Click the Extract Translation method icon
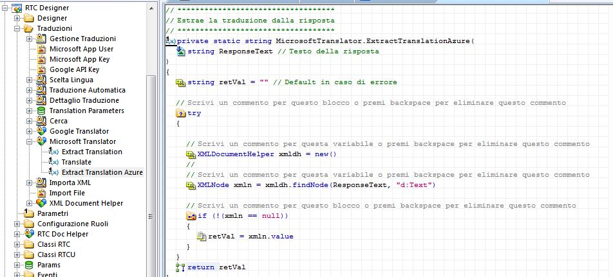This screenshot has height=277, width=613. pos(54,152)
